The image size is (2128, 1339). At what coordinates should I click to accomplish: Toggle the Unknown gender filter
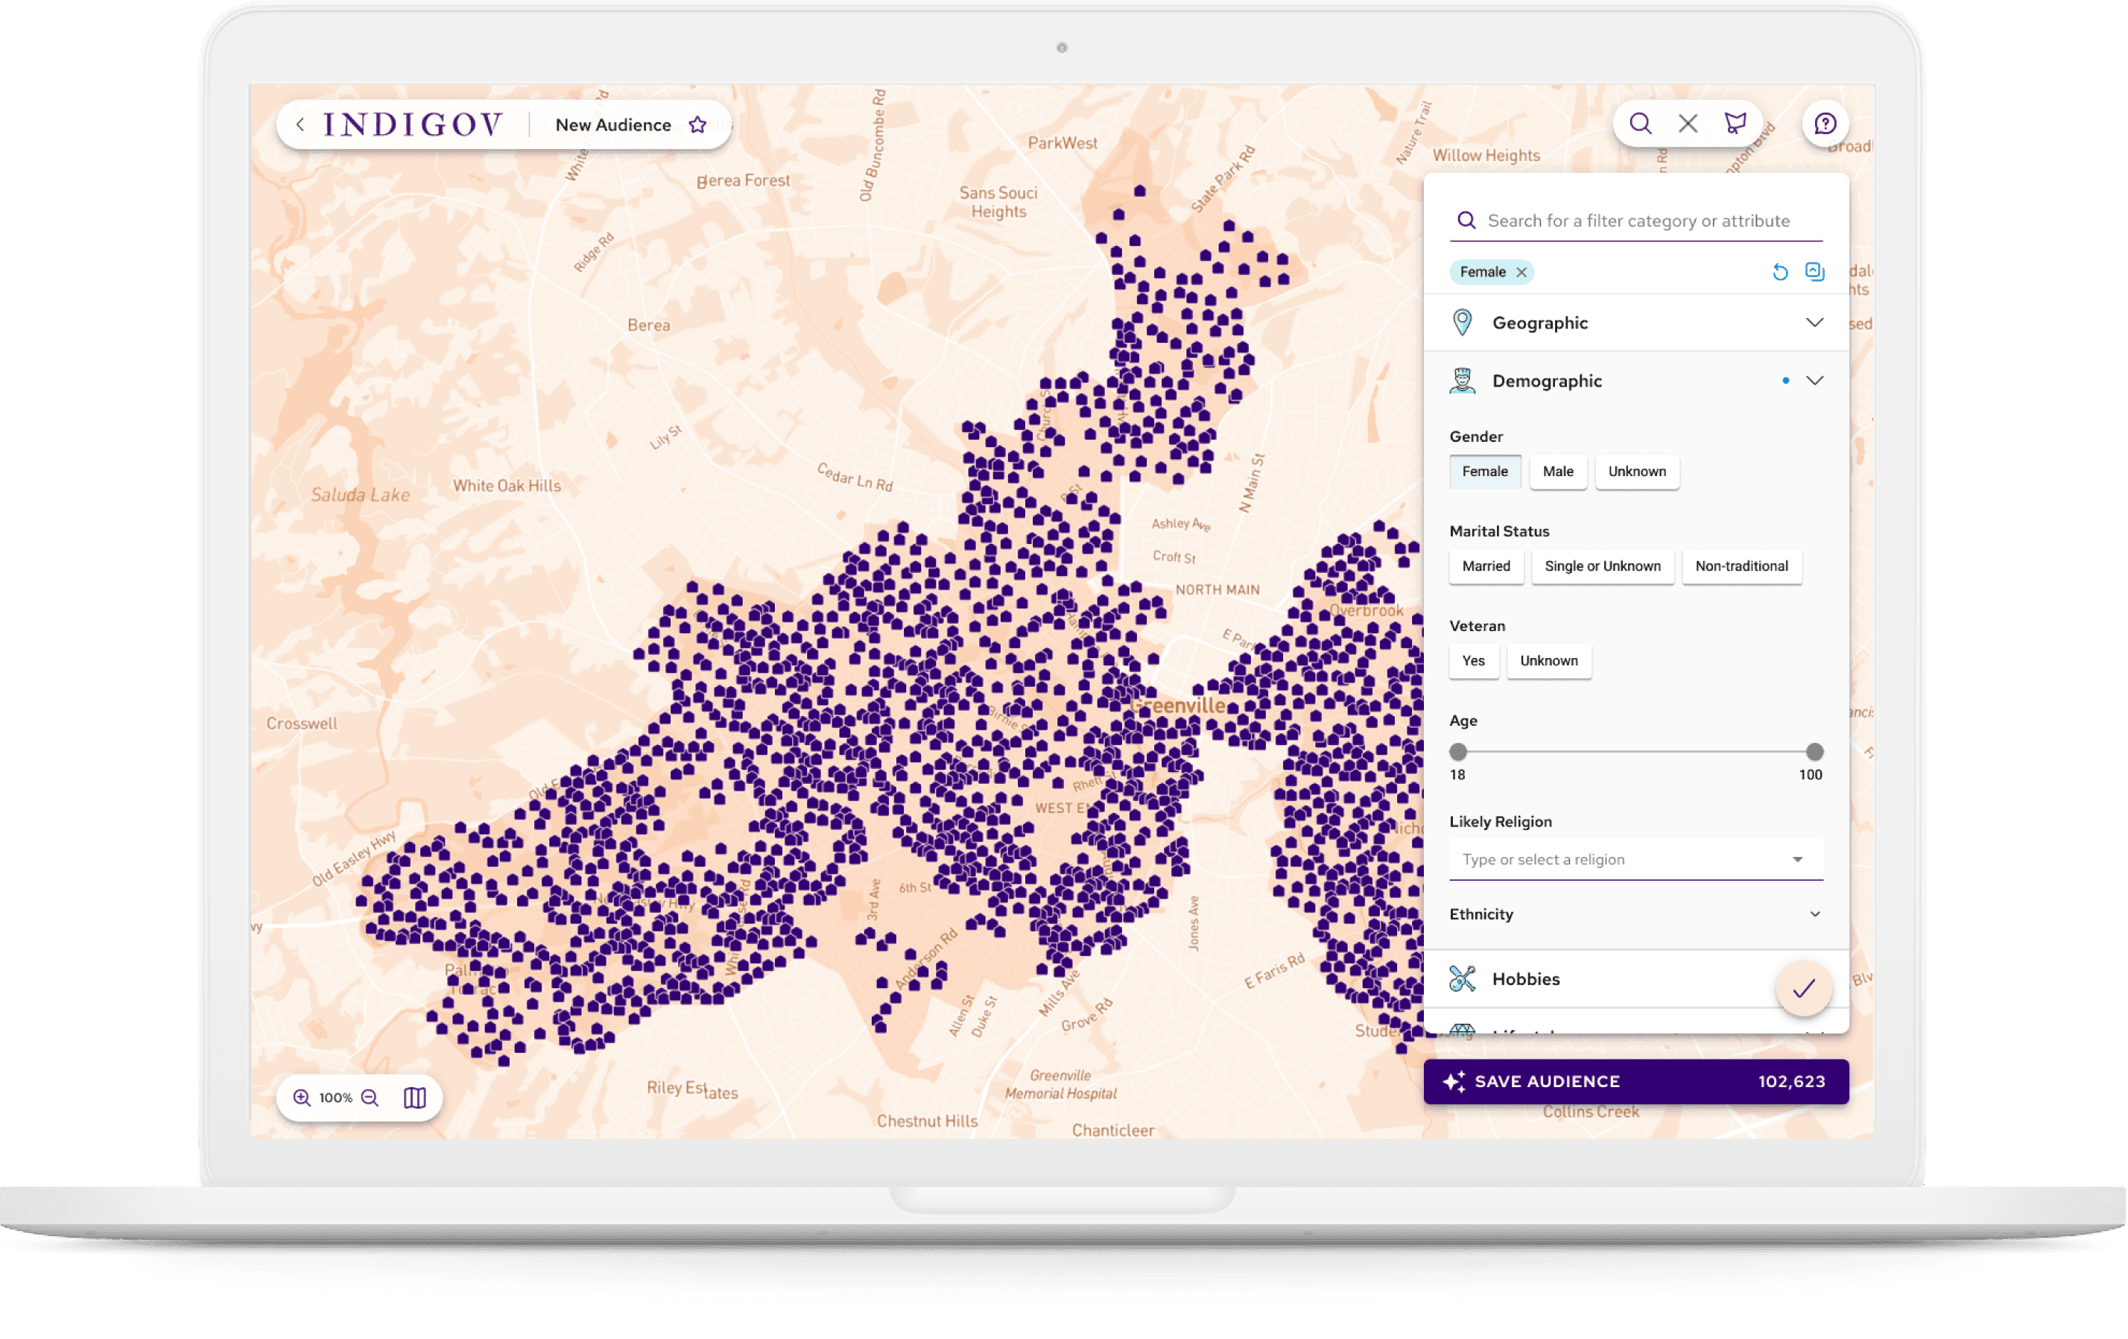1637,471
